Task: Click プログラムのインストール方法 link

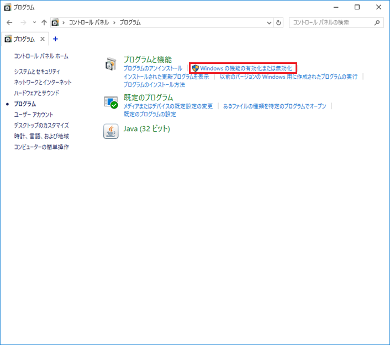Action: (155, 85)
